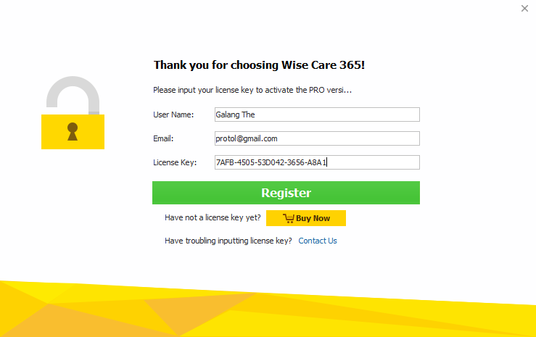Click the "License Key:" label

174,162
